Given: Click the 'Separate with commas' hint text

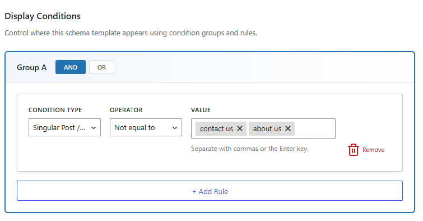Looking at the screenshot, I should coord(250,149).
